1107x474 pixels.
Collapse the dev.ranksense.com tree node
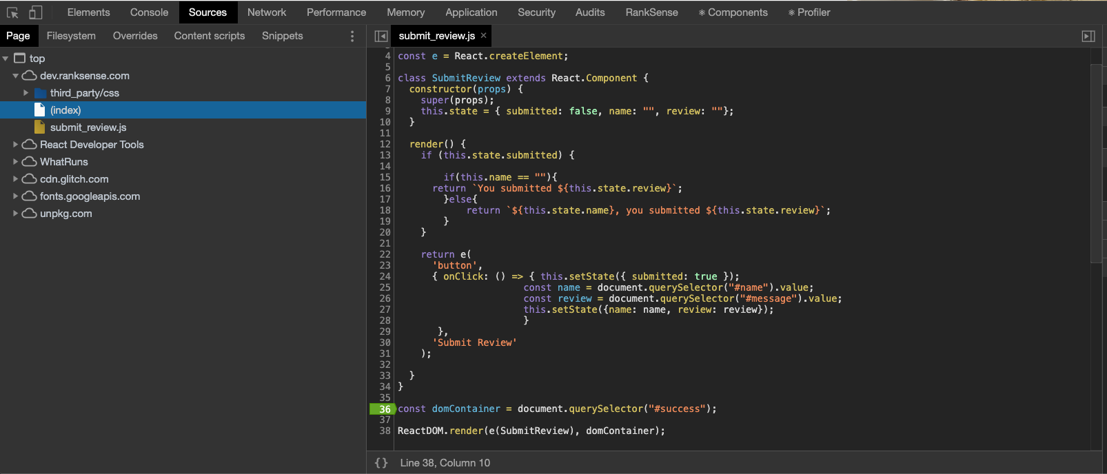[16, 76]
